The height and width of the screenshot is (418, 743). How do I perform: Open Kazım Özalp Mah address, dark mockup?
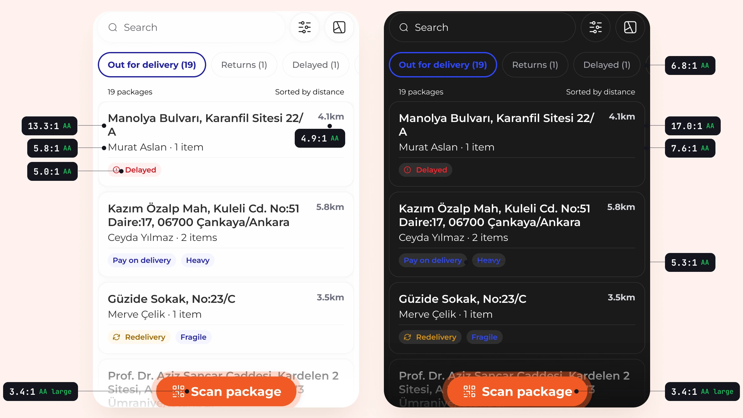[x=495, y=215]
